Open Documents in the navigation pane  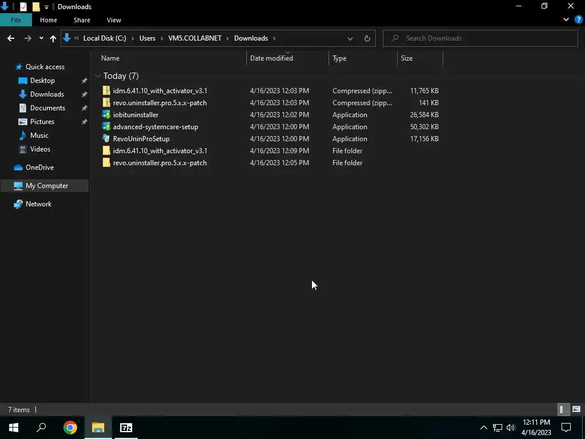tap(47, 108)
